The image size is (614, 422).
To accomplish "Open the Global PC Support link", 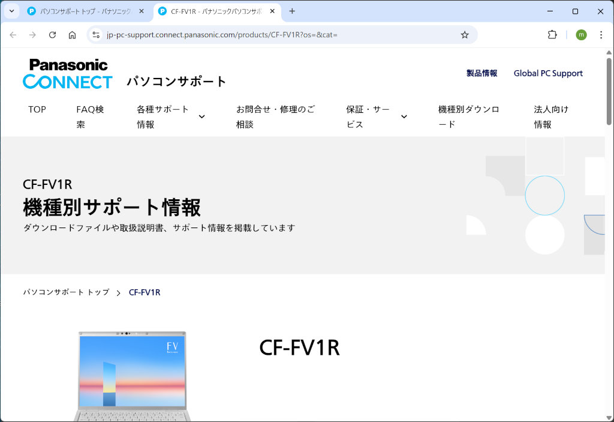I will tap(548, 73).
